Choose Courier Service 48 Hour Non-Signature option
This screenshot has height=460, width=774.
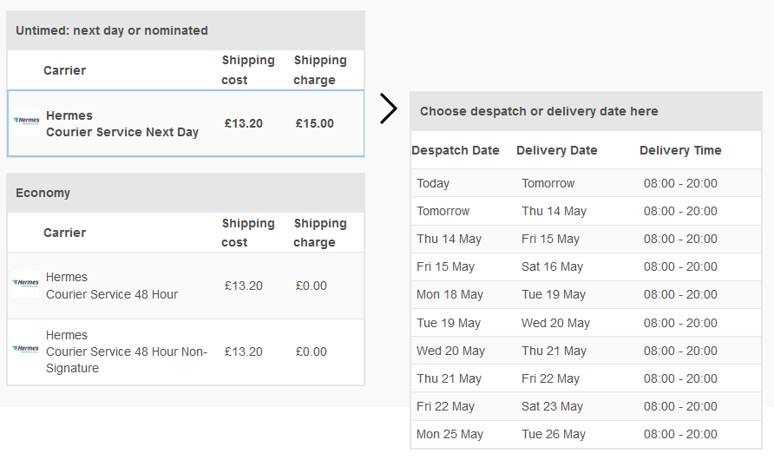coord(186,352)
